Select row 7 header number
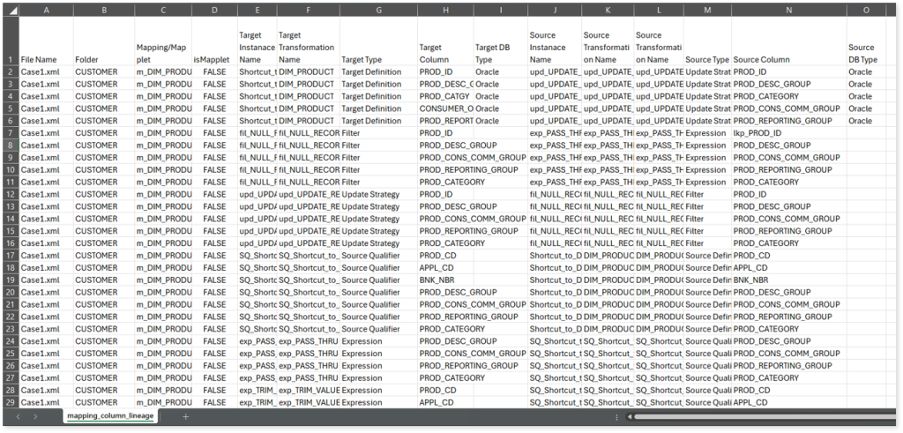The height and width of the screenshot is (433, 903). click(x=11, y=133)
